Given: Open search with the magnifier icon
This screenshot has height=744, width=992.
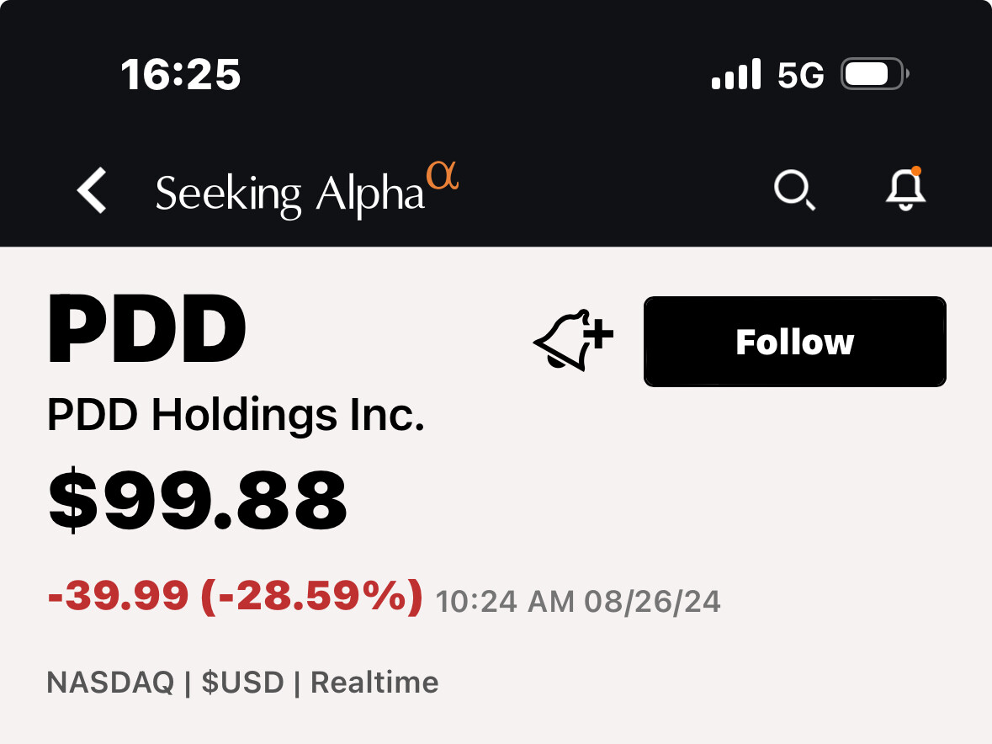Looking at the screenshot, I should click(793, 190).
